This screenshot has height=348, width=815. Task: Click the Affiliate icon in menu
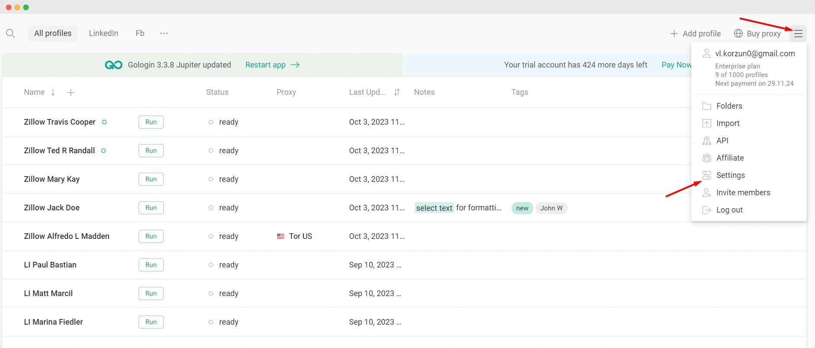[x=706, y=158]
